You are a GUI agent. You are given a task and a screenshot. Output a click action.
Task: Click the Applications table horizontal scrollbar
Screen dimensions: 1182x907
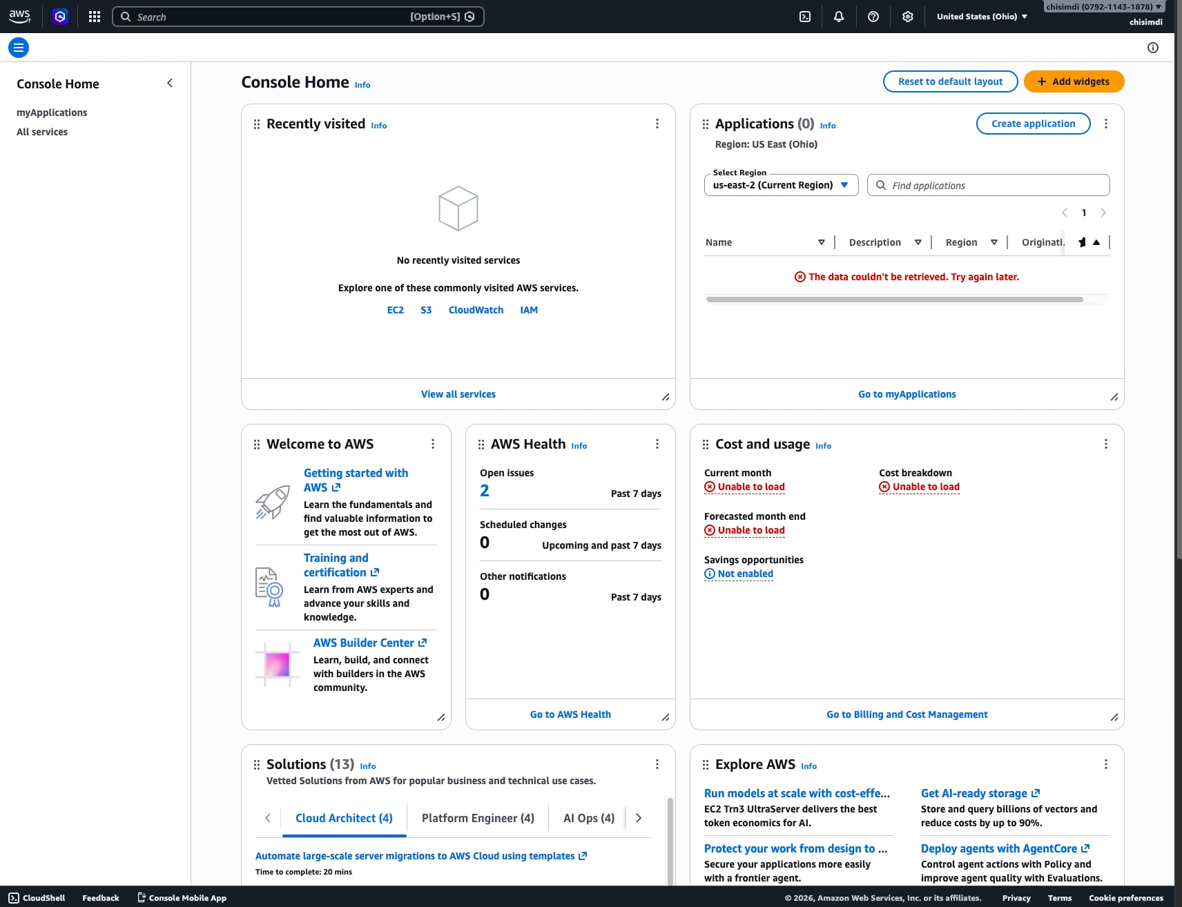(894, 300)
